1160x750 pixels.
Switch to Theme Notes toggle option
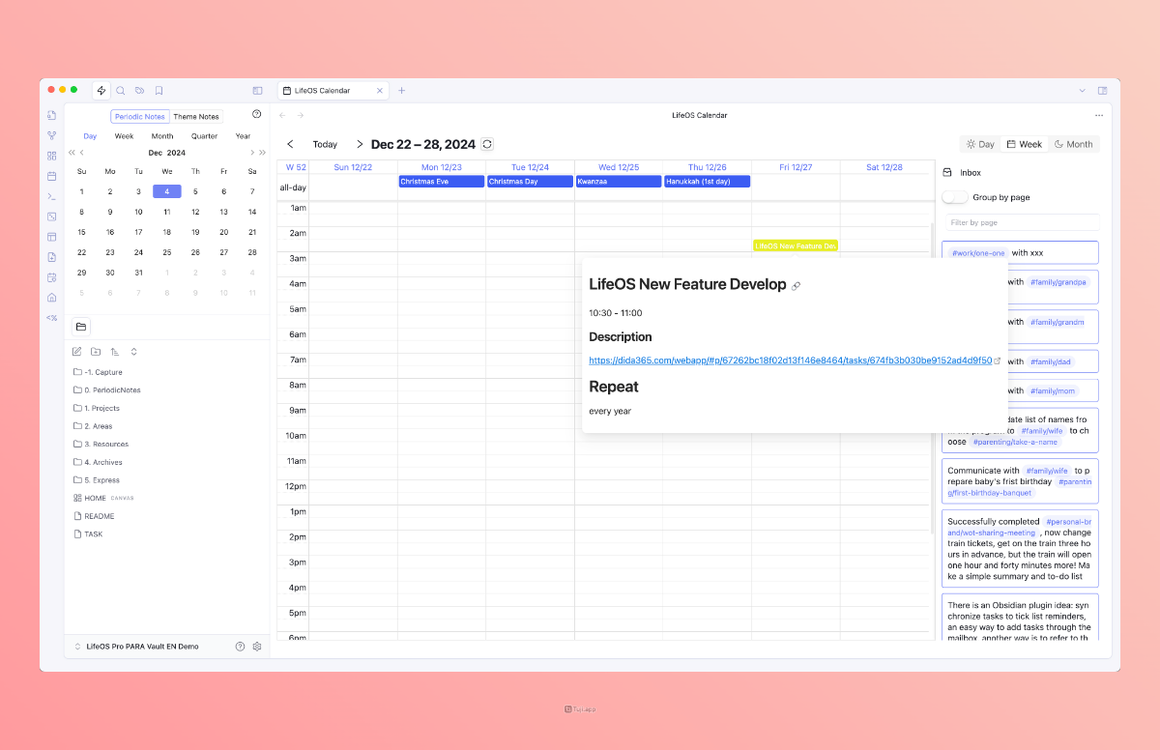pyautogui.click(x=196, y=117)
